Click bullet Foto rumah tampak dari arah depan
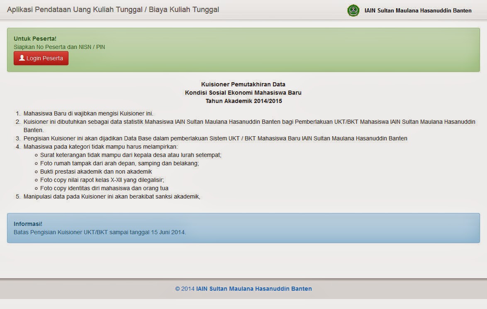This screenshot has height=309, width=487. click(119, 163)
